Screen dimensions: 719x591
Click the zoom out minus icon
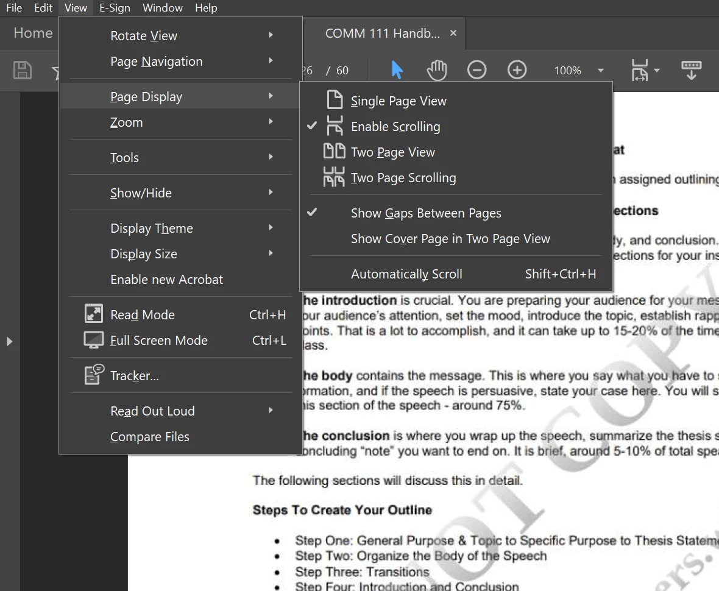477,70
